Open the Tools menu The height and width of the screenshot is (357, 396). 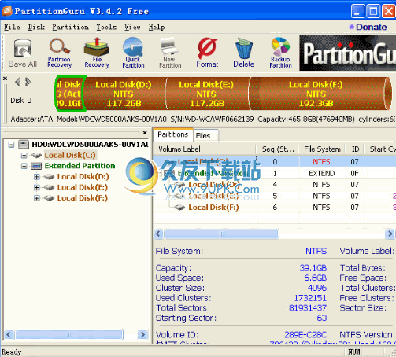(x=106, y=27)
